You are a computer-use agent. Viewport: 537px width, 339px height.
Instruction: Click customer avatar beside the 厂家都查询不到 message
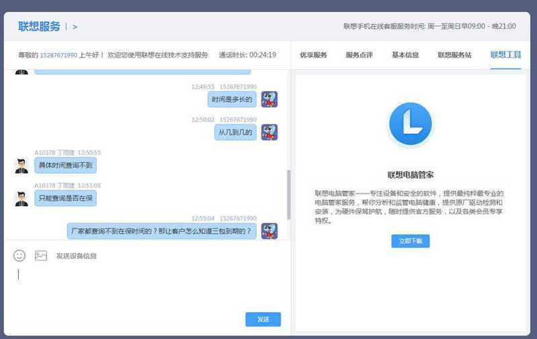pyautogui.click(x=270, y=231)
